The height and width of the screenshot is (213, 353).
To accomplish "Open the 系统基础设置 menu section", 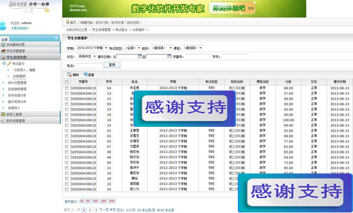I will point(30,44).
